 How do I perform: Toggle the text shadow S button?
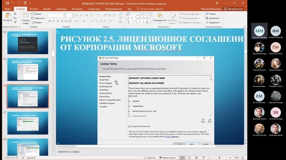point(62,21)
